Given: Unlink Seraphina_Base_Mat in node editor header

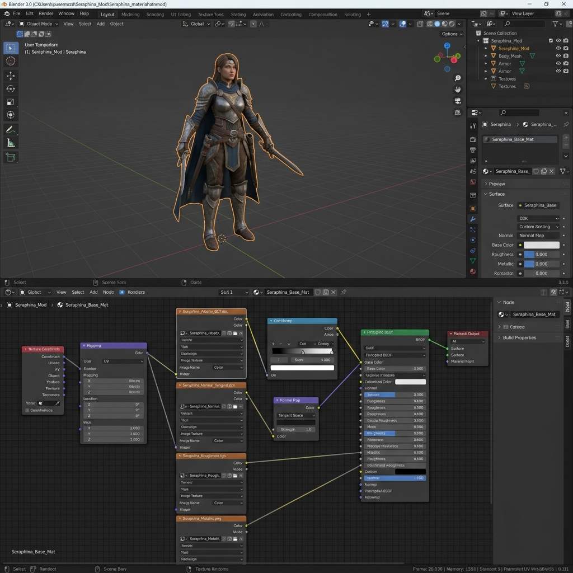Looking at the screenshot, I should tap(334, 292).
